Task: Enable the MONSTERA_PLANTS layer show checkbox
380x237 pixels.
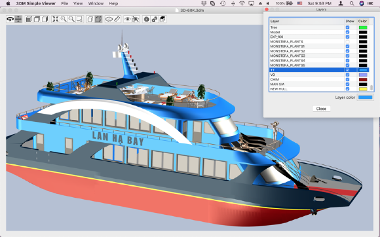Action: point(347,42)
